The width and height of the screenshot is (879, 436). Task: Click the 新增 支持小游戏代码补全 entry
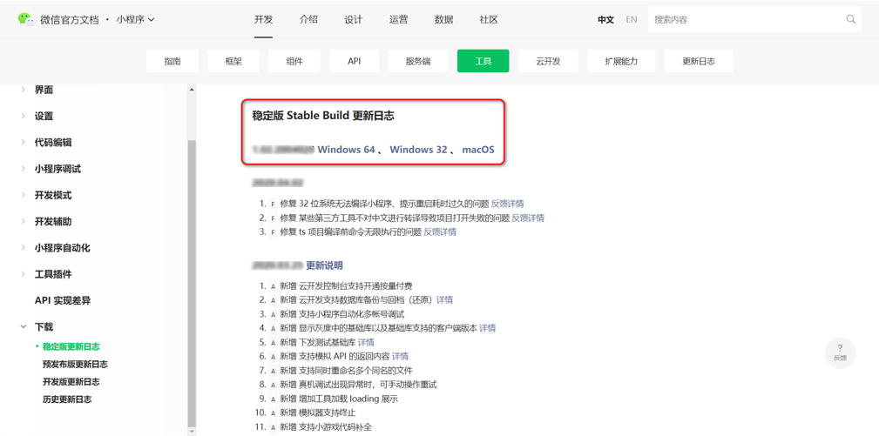pyautogui.click(x=326, y=427)
